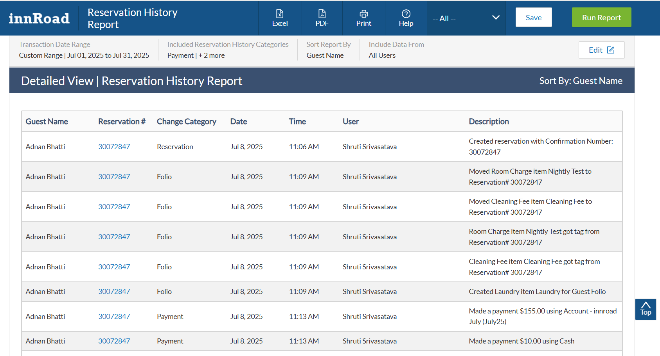660x356 pixels.
Task: Click 'Sort By: Guest Name' in the report banner
Action: coord(581,81)
